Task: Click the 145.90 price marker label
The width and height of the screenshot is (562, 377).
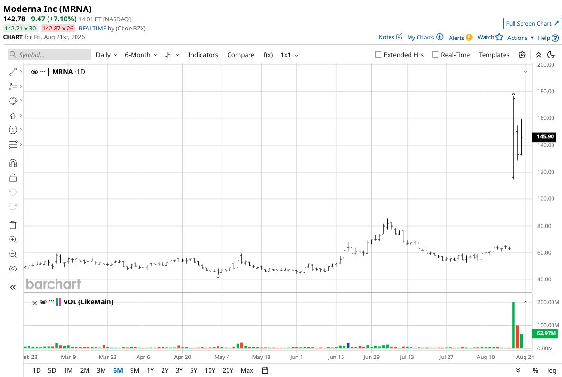Action: pos(545,136)
